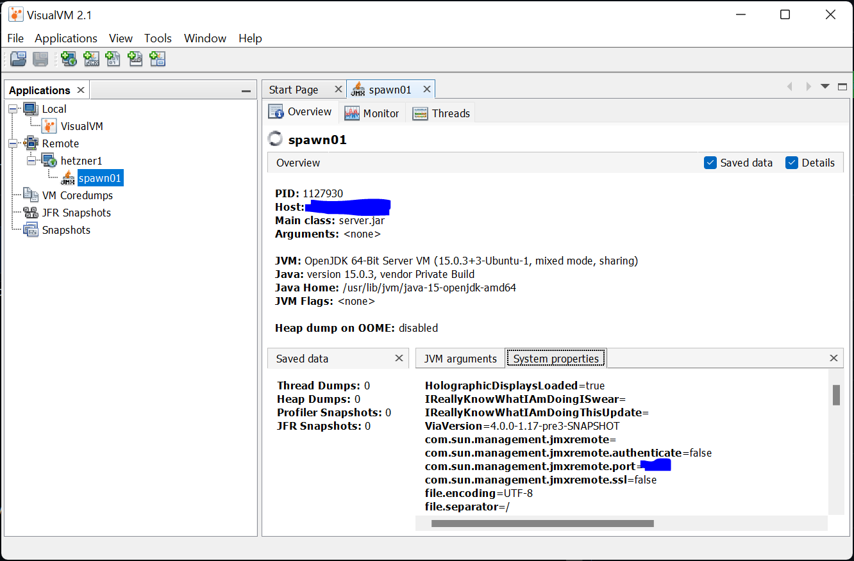
Task: Click the hetzner1 host icon
Action: [49, 161]
